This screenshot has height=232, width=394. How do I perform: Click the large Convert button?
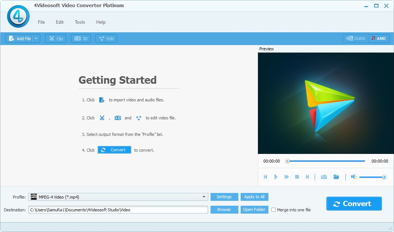354,204
